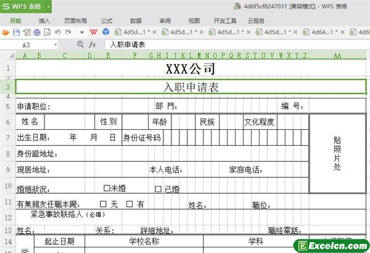
Task: Click the Save disk icon
Action: pos(16,32)
